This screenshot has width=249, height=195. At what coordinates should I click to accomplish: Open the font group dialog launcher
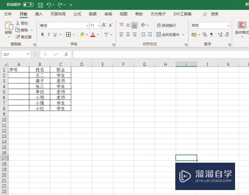click(114, 44)
